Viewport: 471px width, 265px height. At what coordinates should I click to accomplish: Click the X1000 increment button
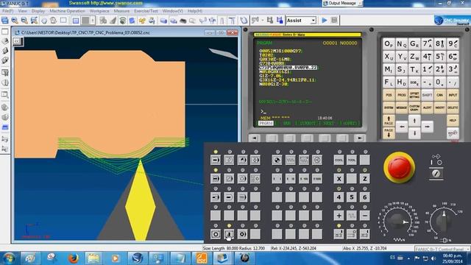pyautogui.click(x=317, y=179)
